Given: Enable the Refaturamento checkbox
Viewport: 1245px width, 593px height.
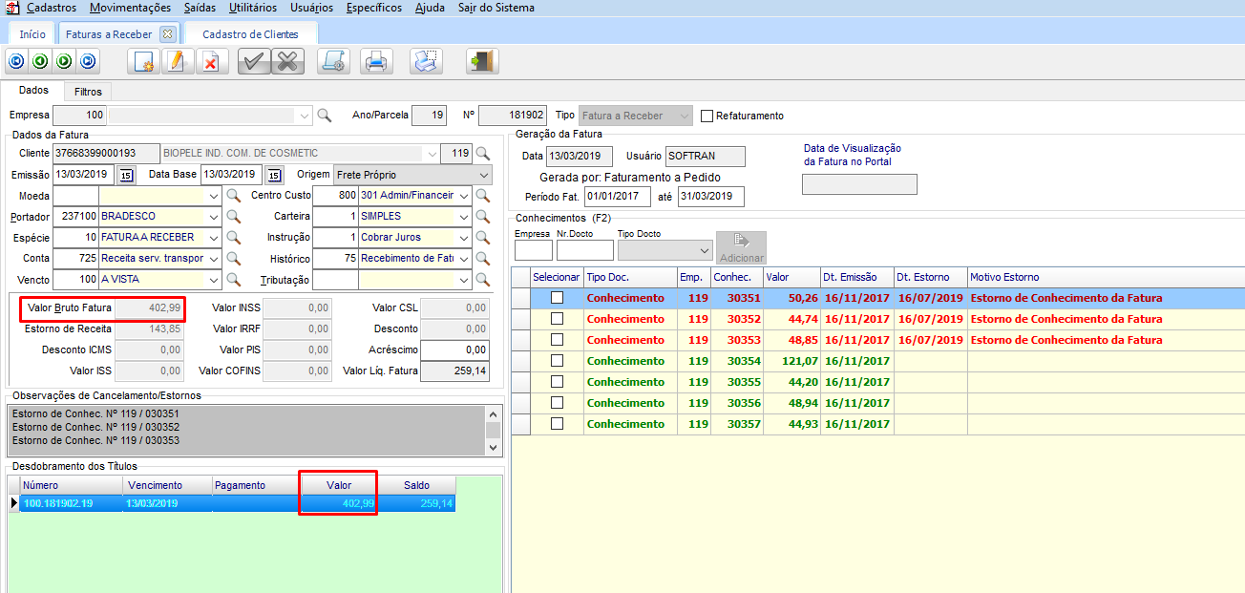Looking at the screenshot, I should coord(707,116).
